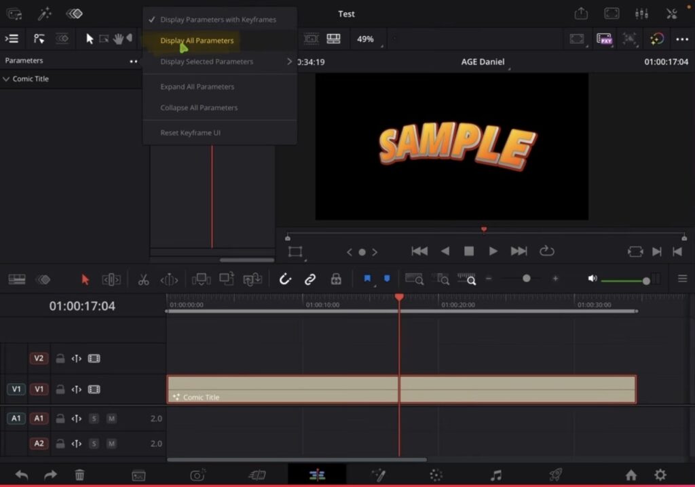Open the 49% viewer zoom dropdown

(369, 39)
